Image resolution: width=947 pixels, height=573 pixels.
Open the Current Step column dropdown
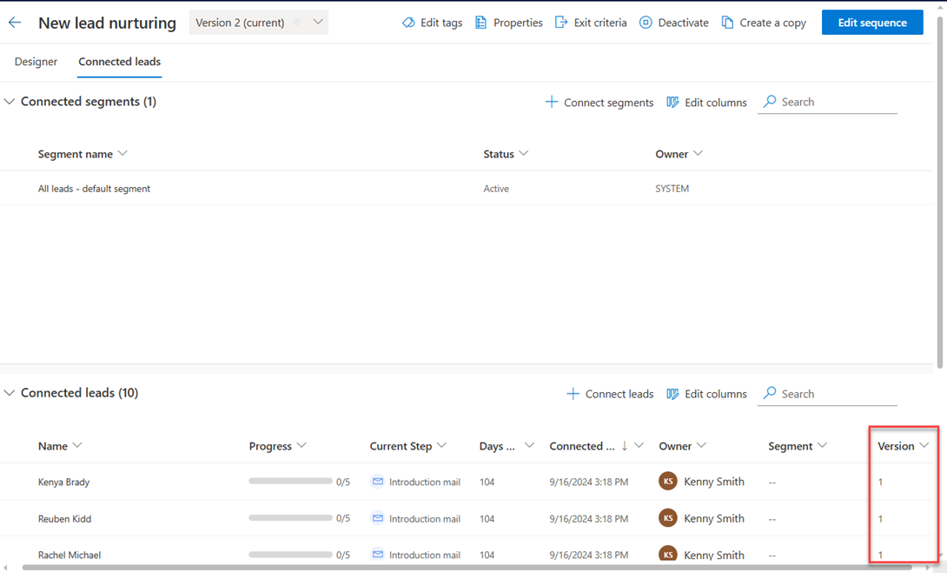tap(441, 445)
